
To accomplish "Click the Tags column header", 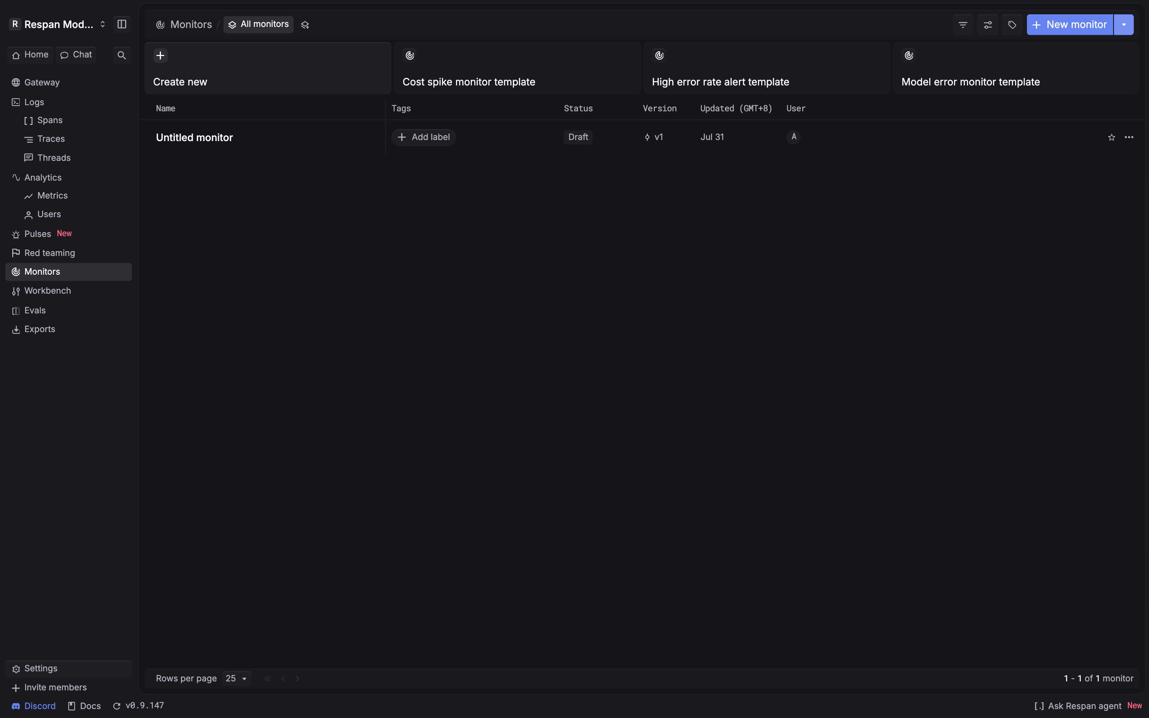I will click(401, 109).
